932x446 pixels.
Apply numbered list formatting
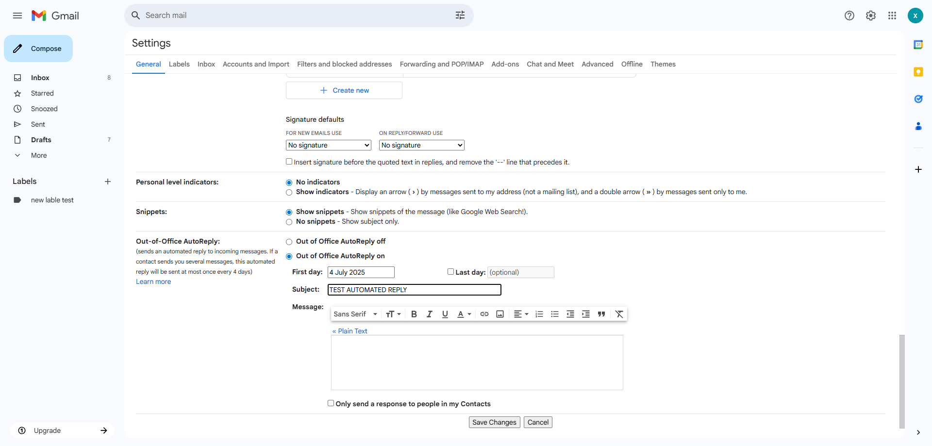[x=539, y=314]
